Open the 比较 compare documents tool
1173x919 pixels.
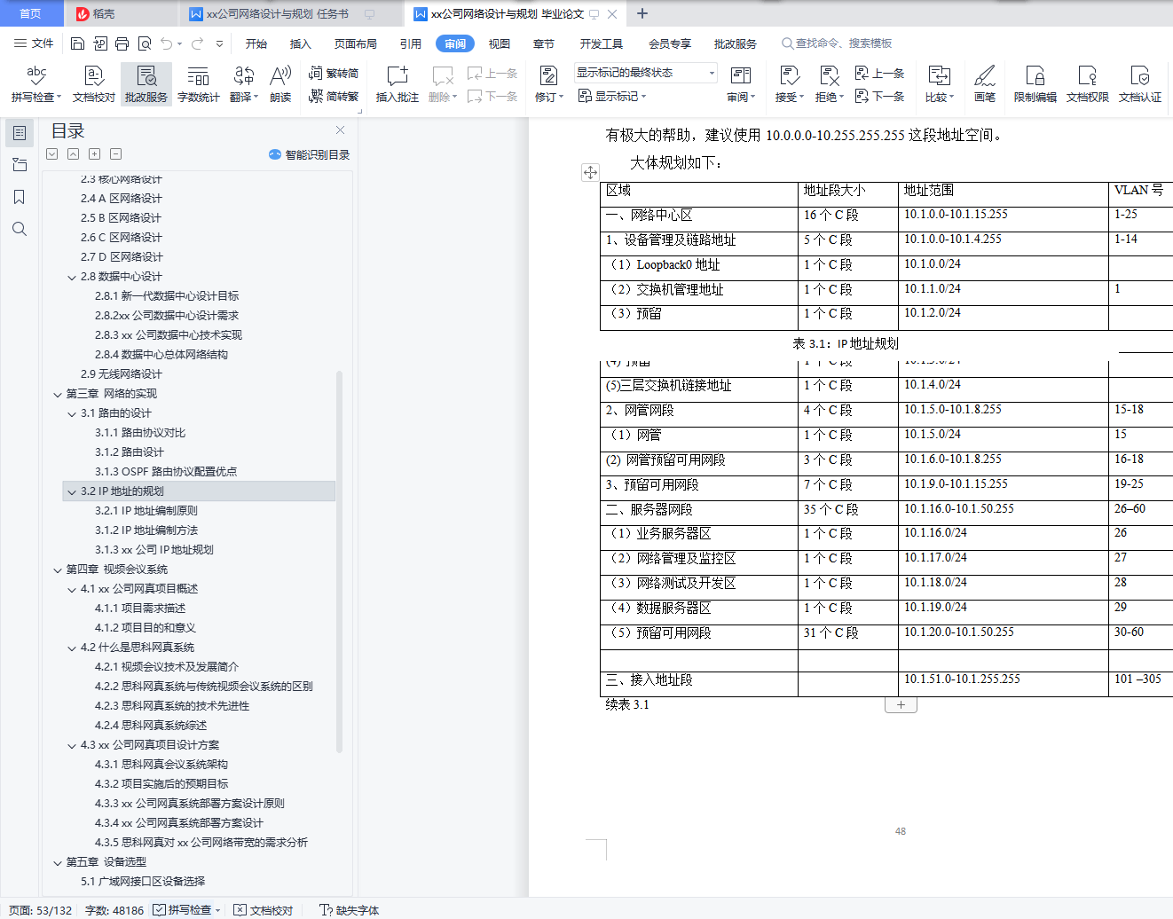pos(940,84)
